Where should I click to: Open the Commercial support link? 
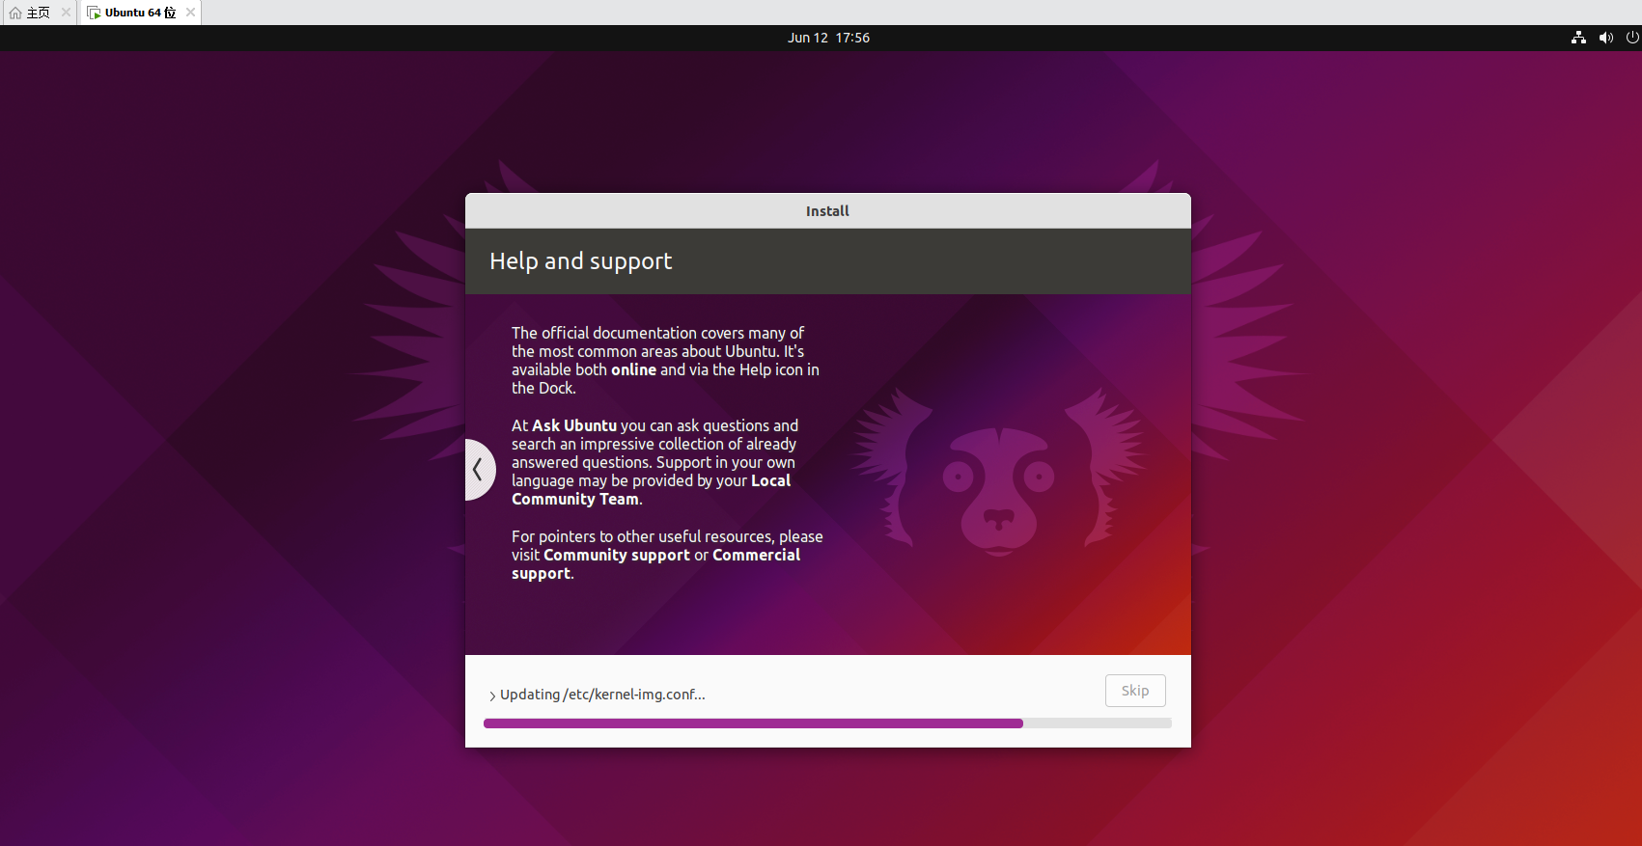tap(656, 564)
